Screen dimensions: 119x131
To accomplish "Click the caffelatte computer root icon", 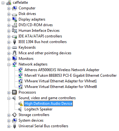I will 9,2.
